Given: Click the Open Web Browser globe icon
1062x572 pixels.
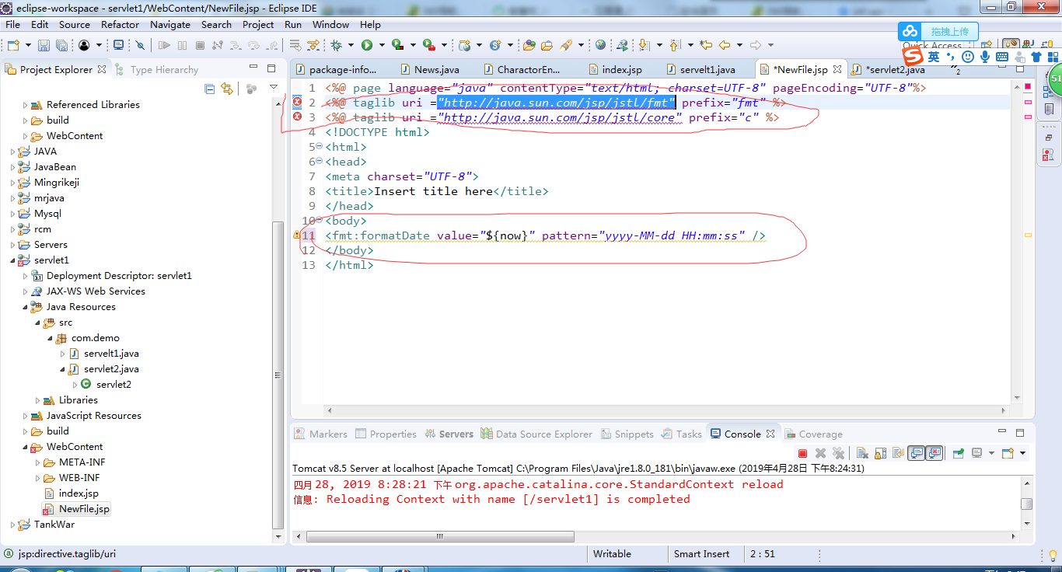Looking at the screenshot, I should click(600, 45).
